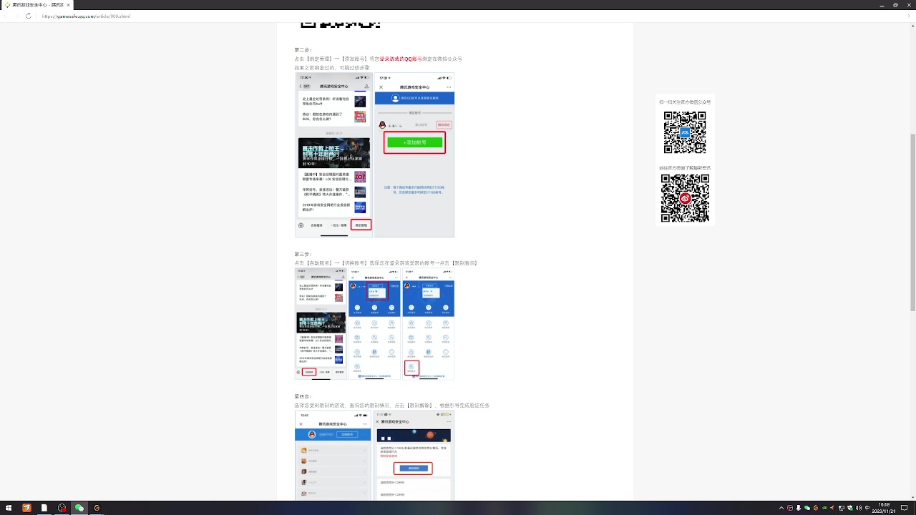Open the first step three screenshot
Image resolution: width=916 pixels, height=515 pixels.
click(x=321, y=323)
